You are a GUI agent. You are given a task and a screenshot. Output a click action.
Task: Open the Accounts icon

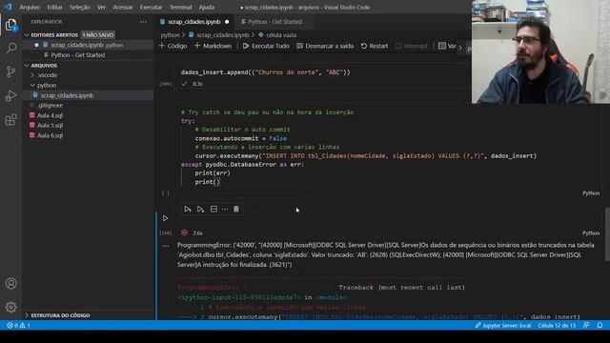(x=10, y=284)
